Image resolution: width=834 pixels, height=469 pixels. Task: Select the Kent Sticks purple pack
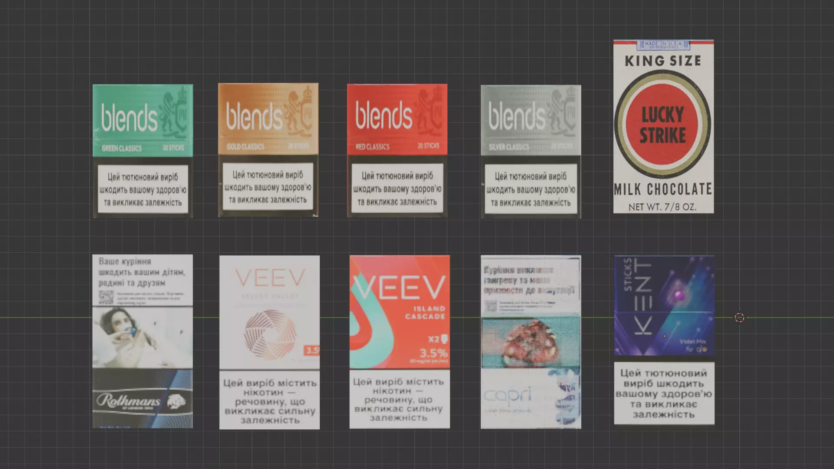coord(664,306)
